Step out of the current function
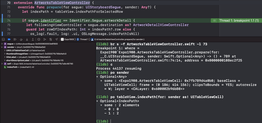 33,40
